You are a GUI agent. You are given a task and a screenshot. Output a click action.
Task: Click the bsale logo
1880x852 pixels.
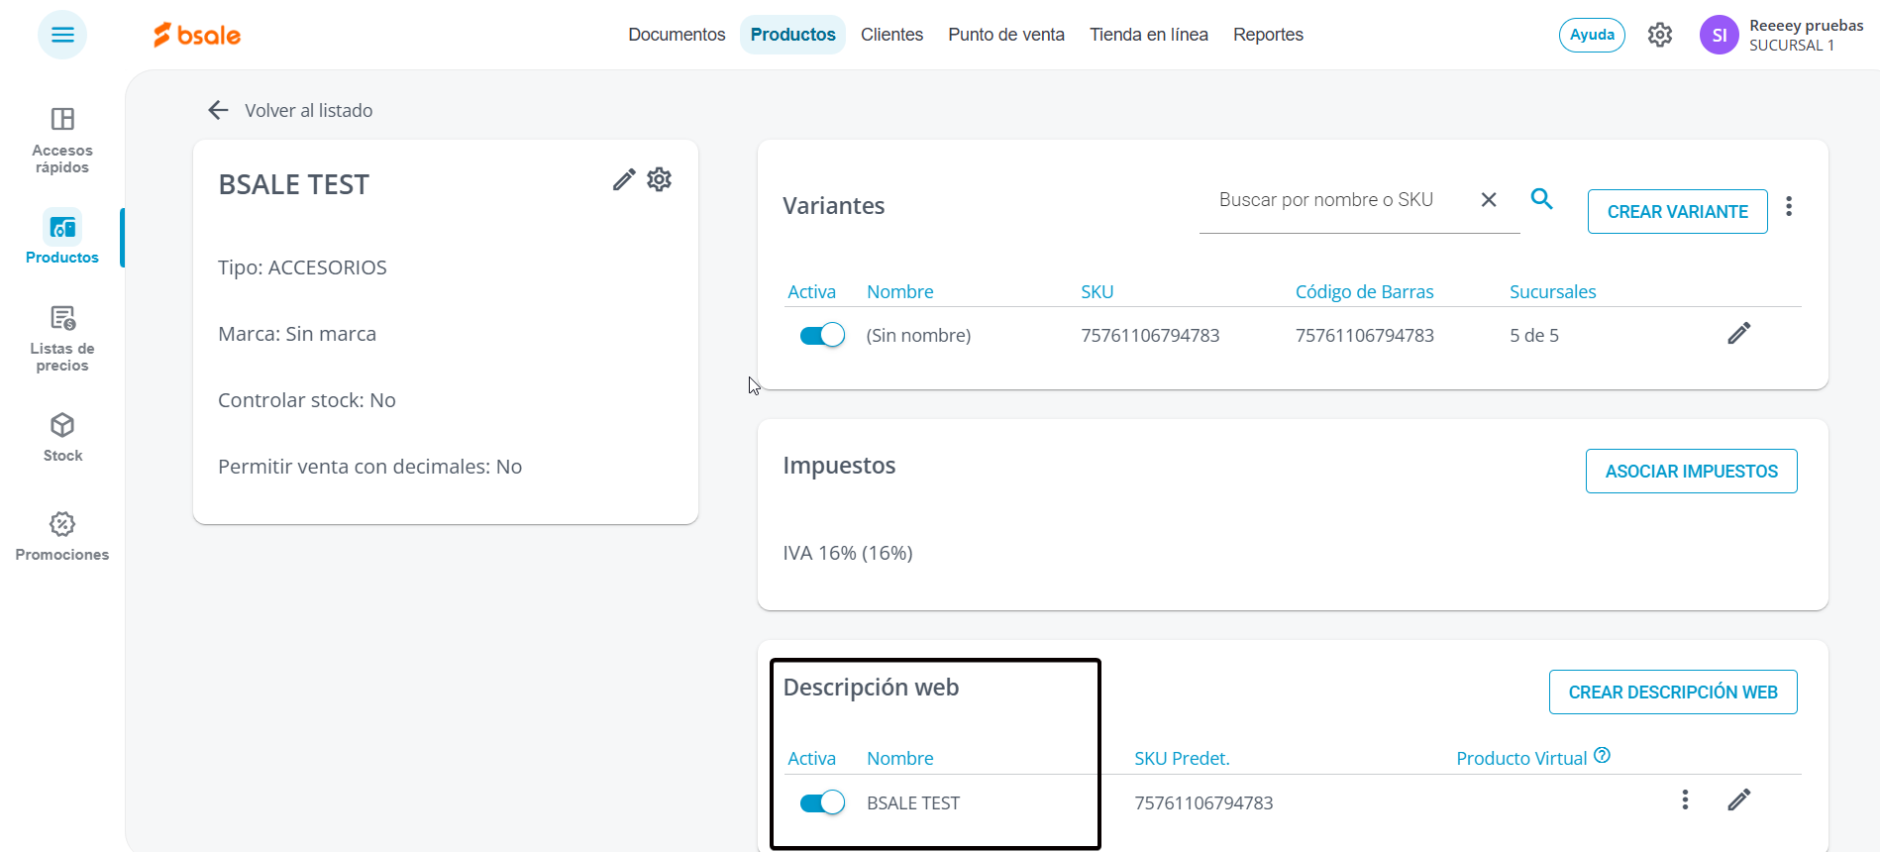[197, 35]
